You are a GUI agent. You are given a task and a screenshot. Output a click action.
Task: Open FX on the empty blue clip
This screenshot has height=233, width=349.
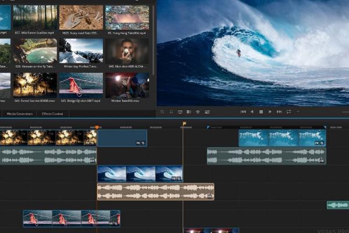coord(138,143)
